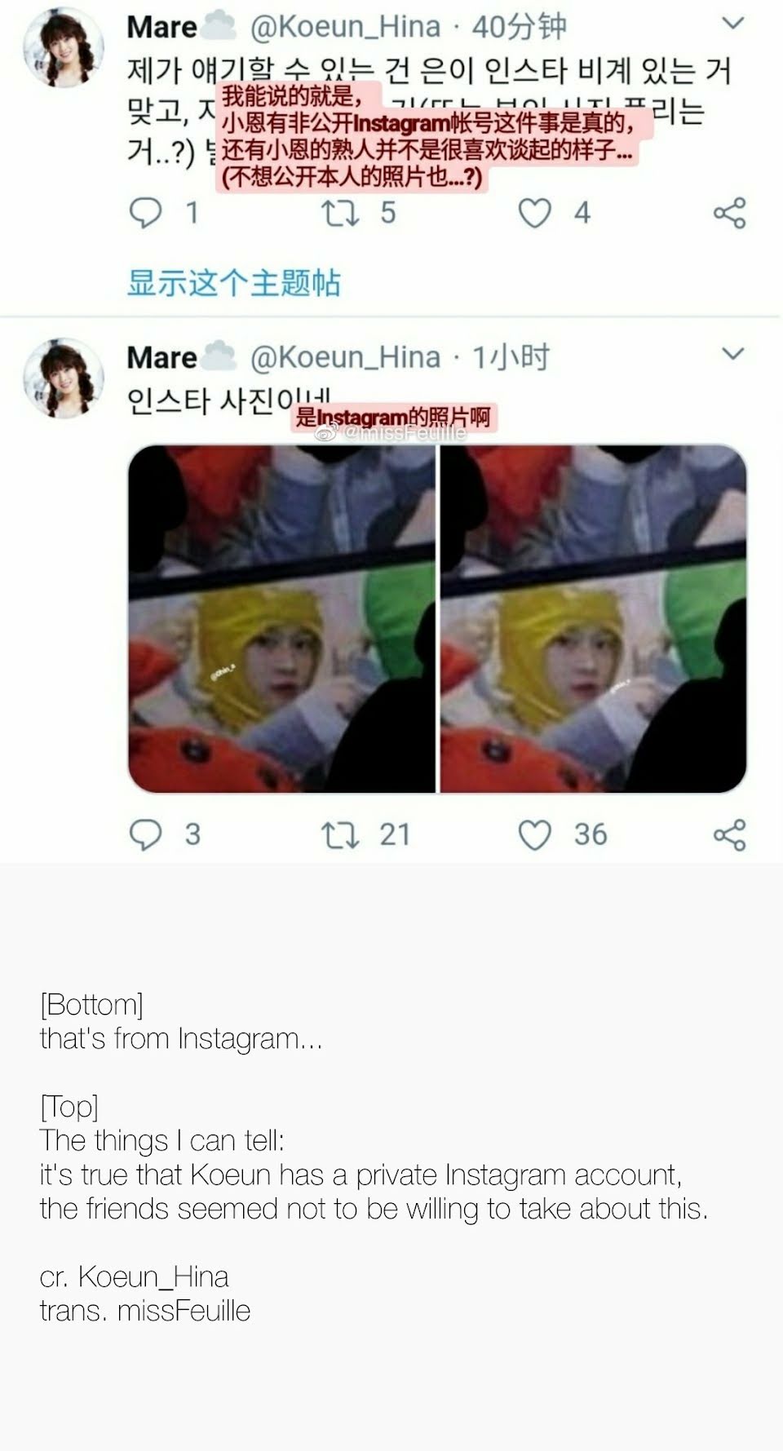783x1451 pixels.
Task: Open Mare's avatar on the second tweet
Action: tap(63, 378)
